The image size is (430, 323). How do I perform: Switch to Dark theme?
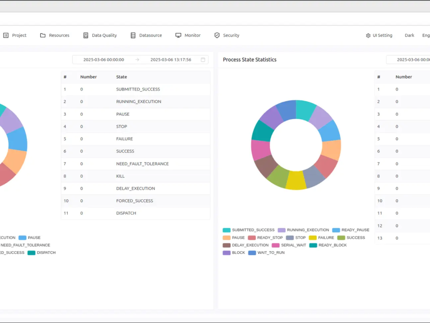pos(409,35)
